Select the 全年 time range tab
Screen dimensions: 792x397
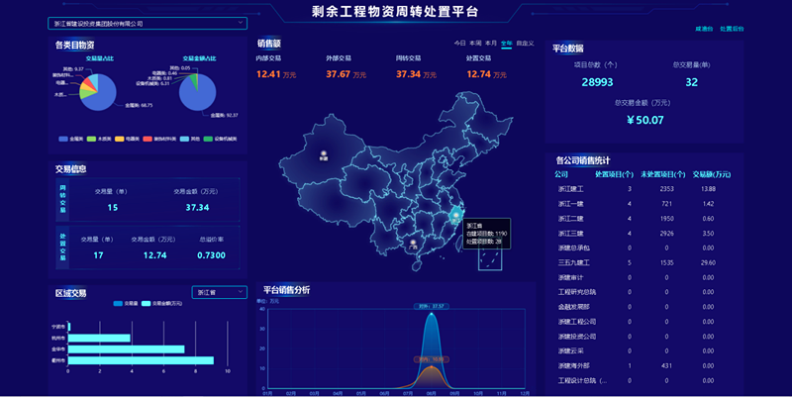(506, 44)
